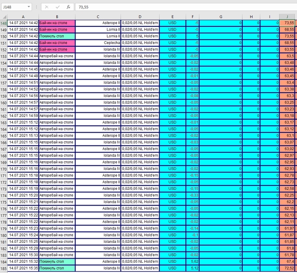Click the date cell 14.07.2021 15:21
297x273 pixels.
click(x=23, y=202)
